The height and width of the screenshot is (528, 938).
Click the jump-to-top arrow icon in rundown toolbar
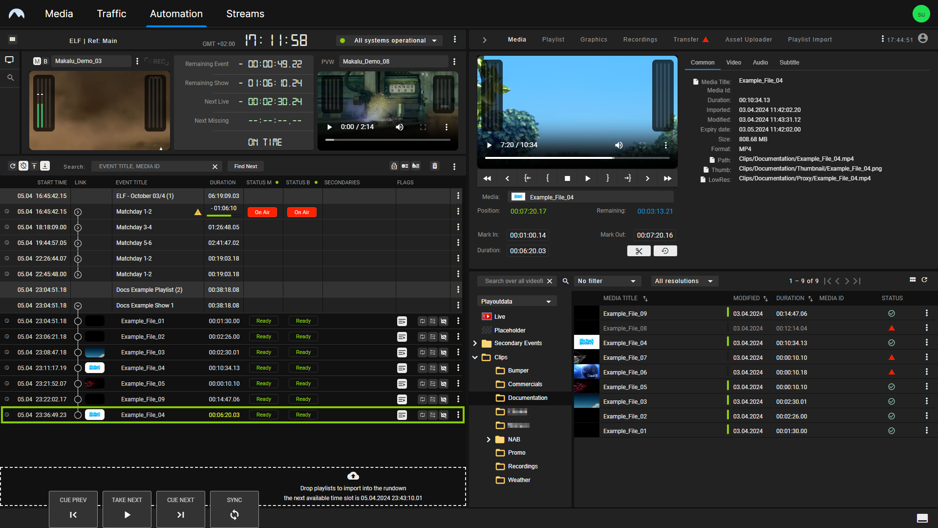[x=34, y=166]
